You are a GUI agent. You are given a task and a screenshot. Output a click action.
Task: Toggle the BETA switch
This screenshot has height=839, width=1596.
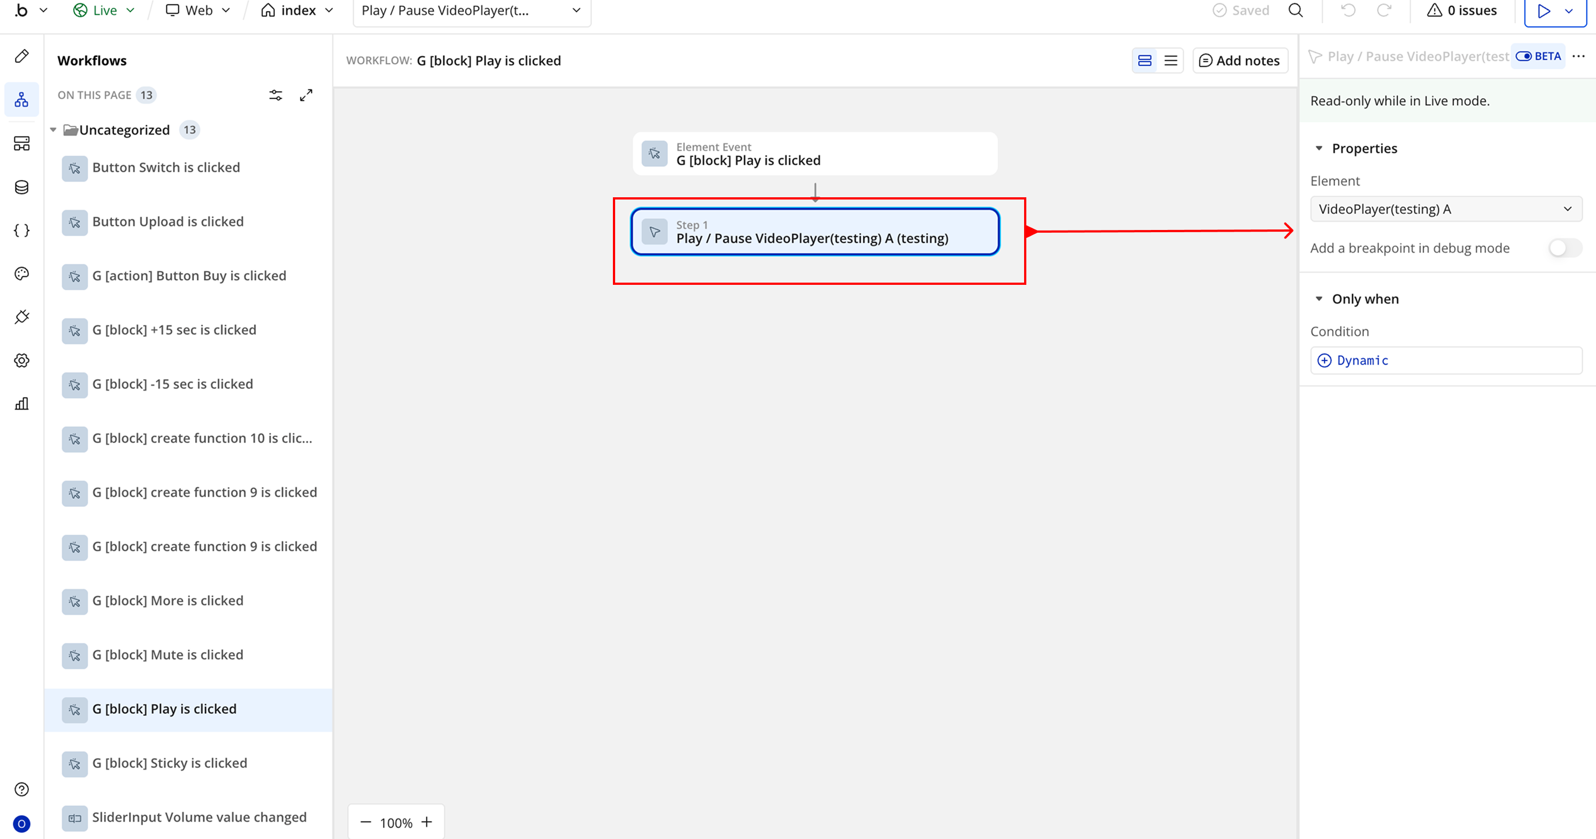1524,57
